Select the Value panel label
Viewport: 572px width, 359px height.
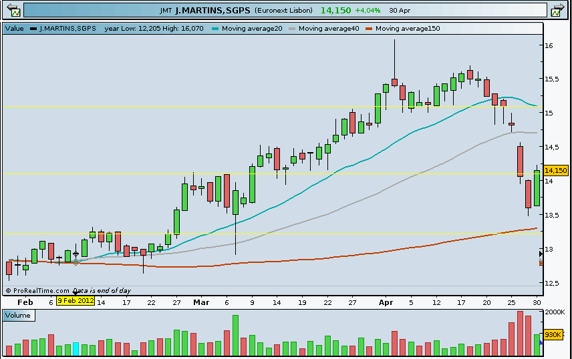pos(15,29)
